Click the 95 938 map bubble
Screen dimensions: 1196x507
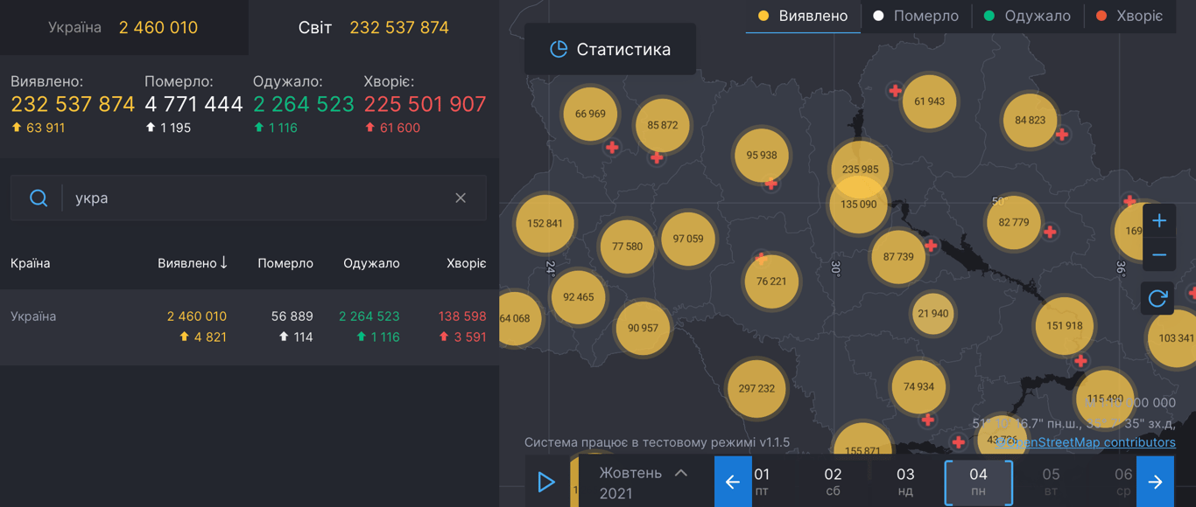[x=762, y=156]
